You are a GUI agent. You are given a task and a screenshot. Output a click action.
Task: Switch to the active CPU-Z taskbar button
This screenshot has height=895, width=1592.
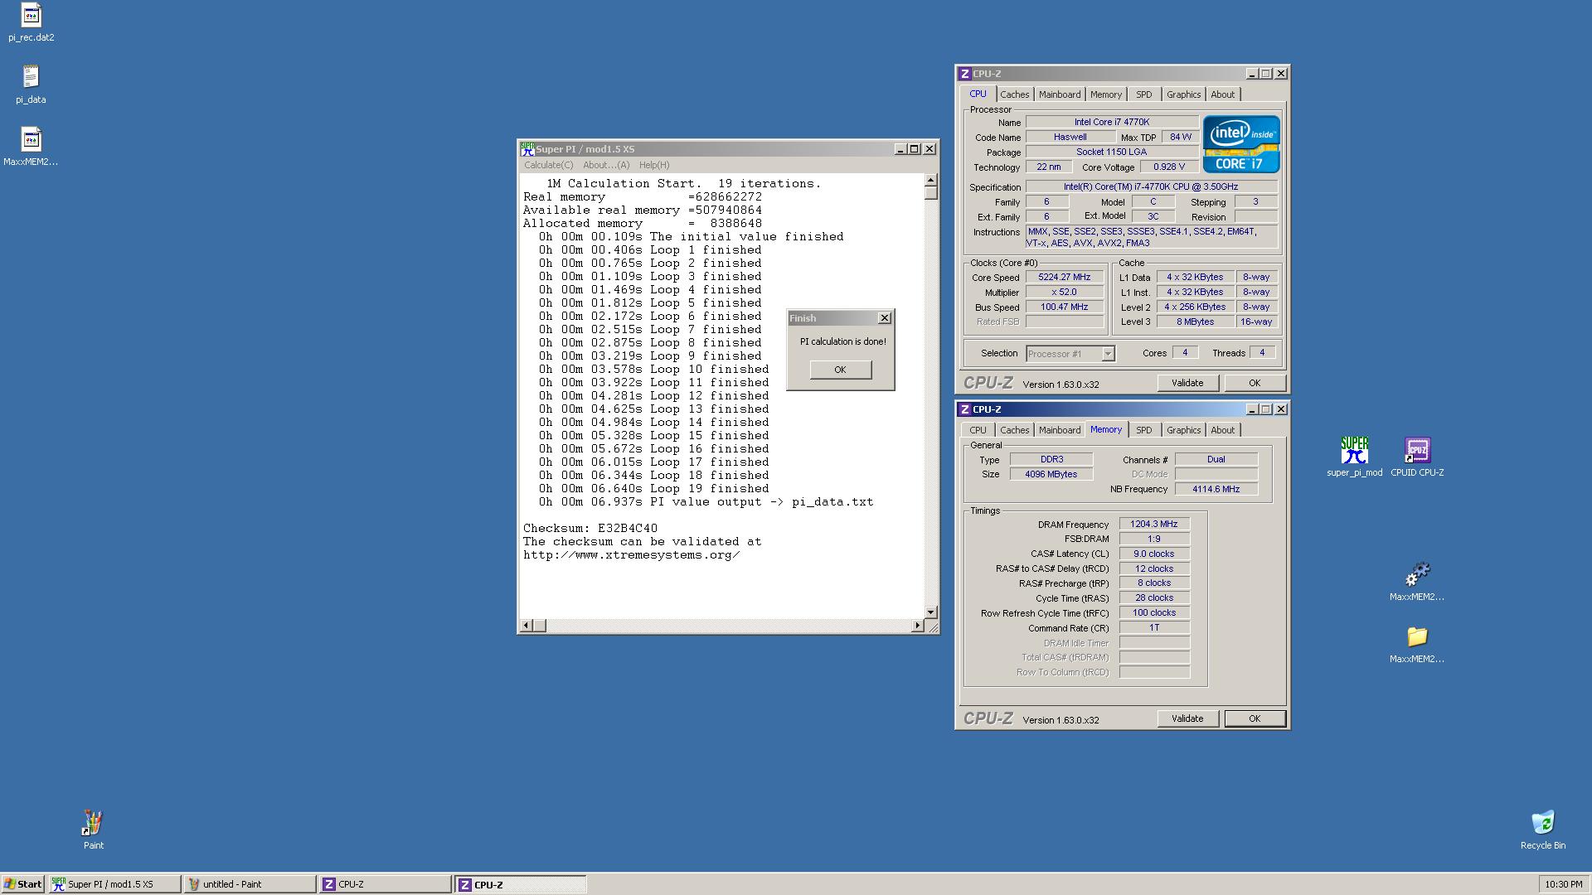[x=520, y=884]
